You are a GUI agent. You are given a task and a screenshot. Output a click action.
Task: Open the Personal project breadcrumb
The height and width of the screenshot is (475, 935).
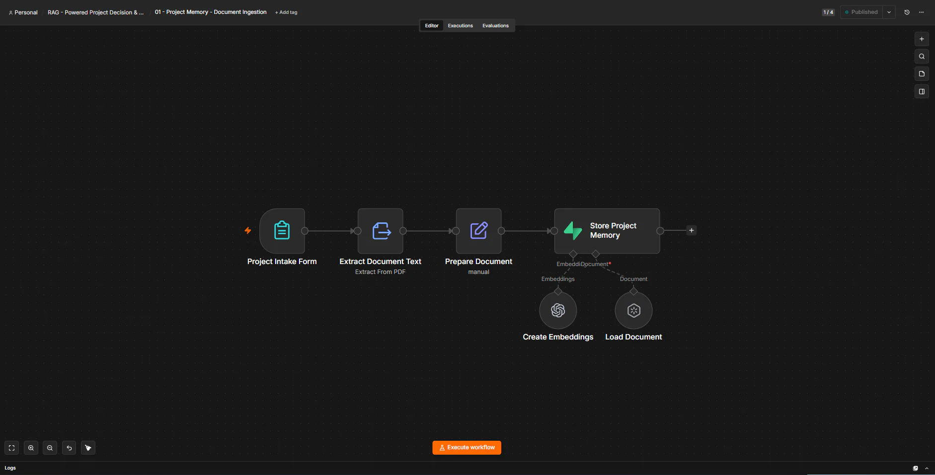point(23,12)
